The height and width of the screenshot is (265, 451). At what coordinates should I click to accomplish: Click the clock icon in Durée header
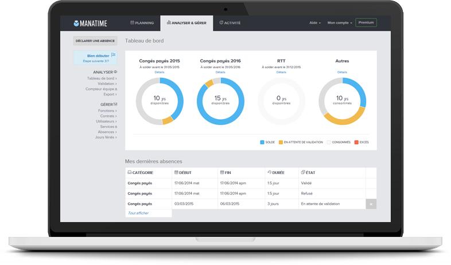tap(270, 172)
